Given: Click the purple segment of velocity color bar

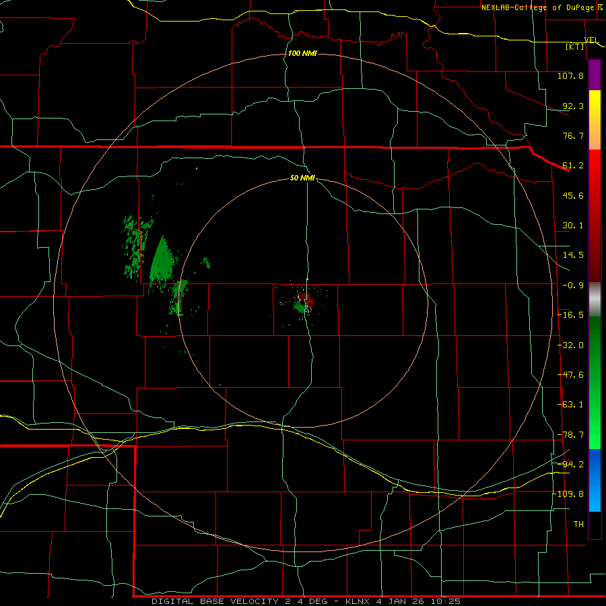Looking at the screenshot, I should (595, 75).
